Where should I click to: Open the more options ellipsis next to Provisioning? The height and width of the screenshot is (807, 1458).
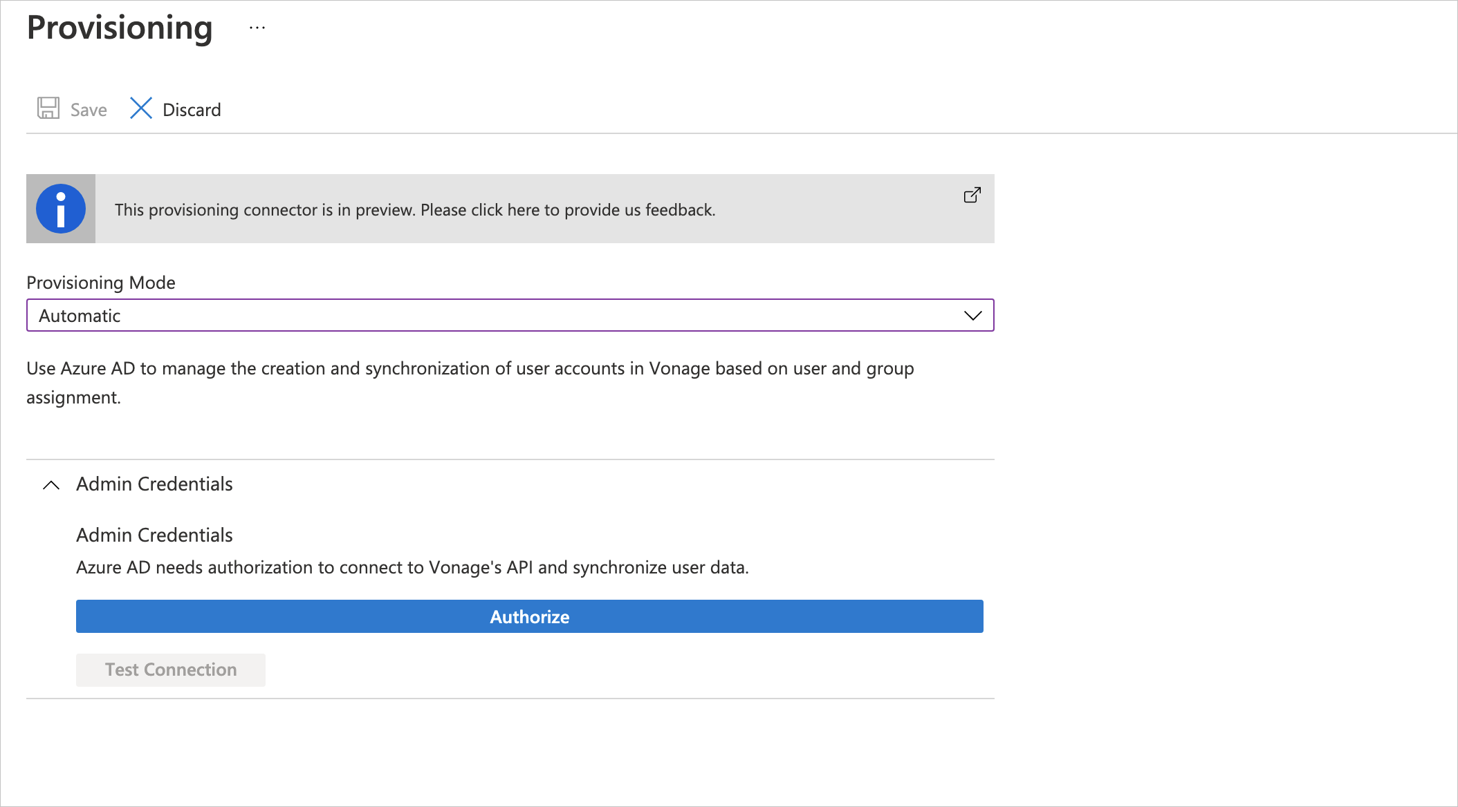pyautogui.click(x=257, y=28)
